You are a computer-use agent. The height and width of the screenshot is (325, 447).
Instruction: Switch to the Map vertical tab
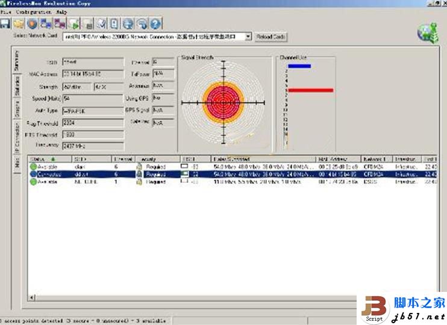[x=17, y=162]
